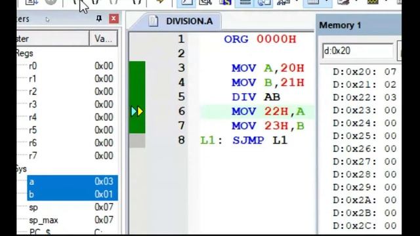
Task: Toggle the Disassembly Window toolbar icon
Action: (205, 3)
